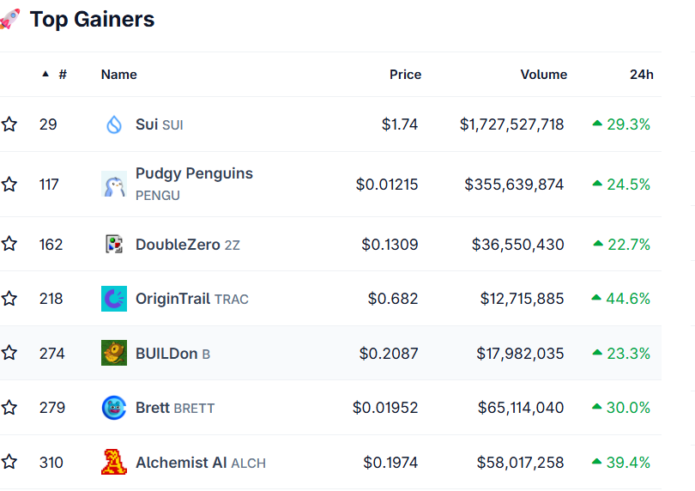This screenshot has width=695, height=491.
Task: Toggle the favorite star for OriginTrail
Action: click(x=9, y=299)
